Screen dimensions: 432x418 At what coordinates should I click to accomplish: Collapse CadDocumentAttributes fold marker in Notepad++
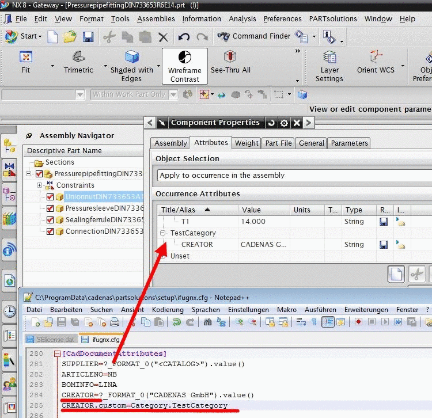click(x=57, y=354)
